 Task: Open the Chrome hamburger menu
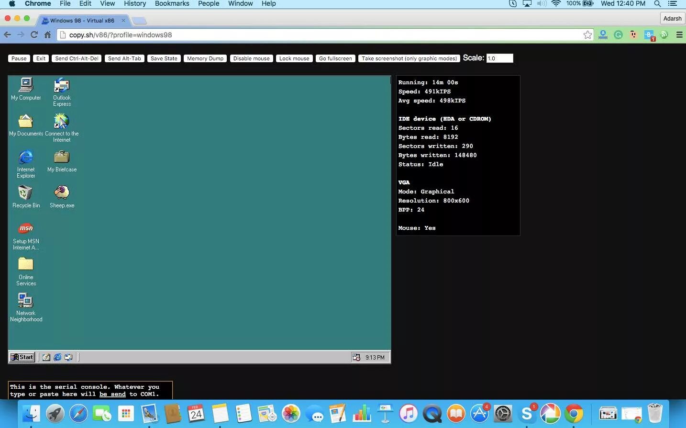[x=679, y=35]
